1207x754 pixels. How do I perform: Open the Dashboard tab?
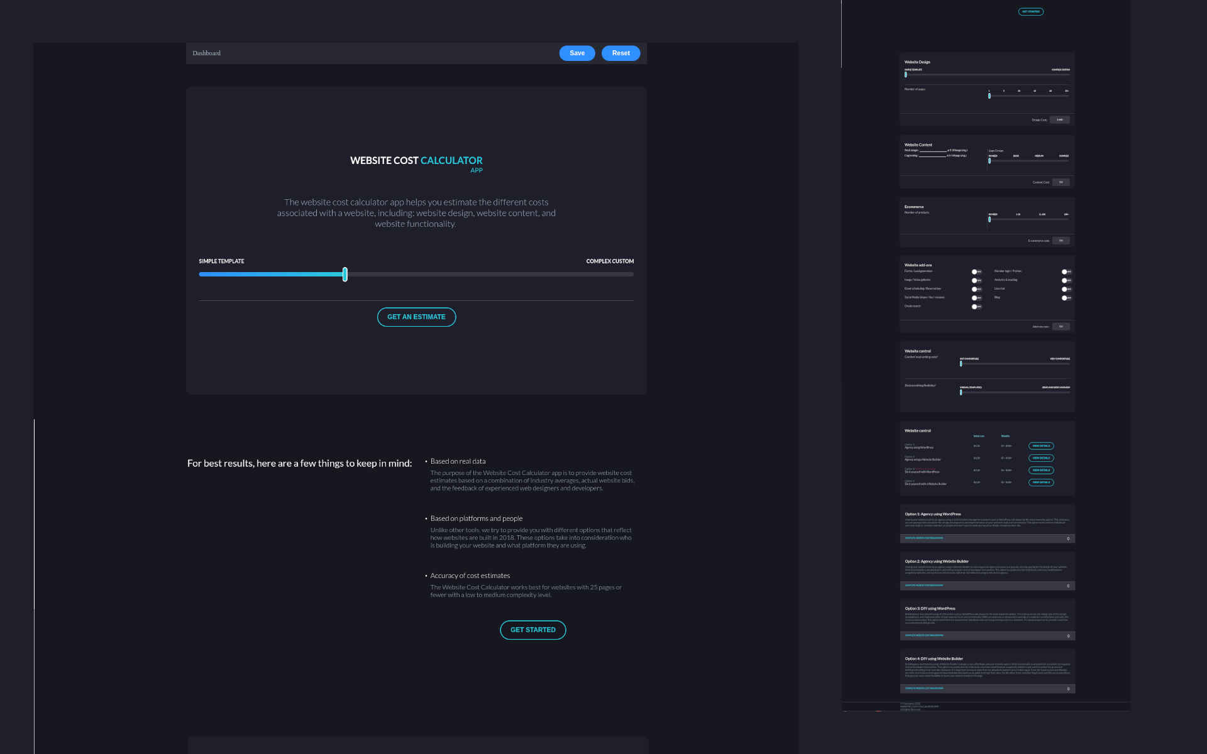[206, 53]
